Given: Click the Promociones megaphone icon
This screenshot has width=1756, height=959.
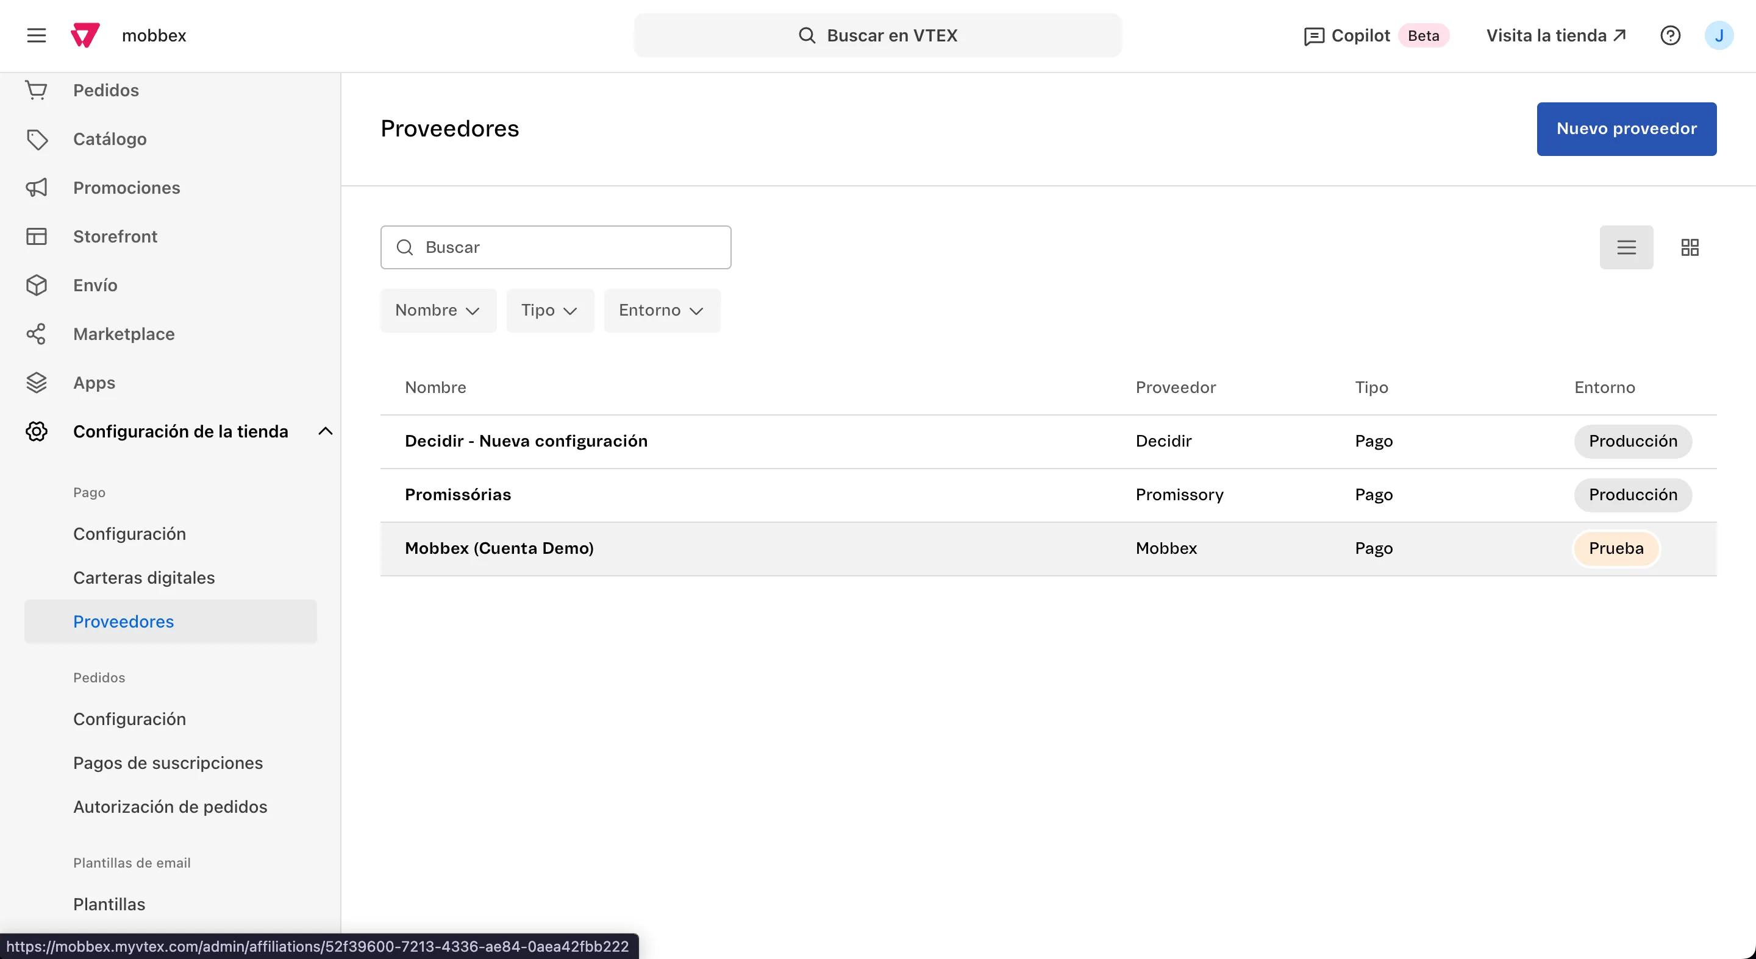Looking at the screenshot, I should point(36,187).
